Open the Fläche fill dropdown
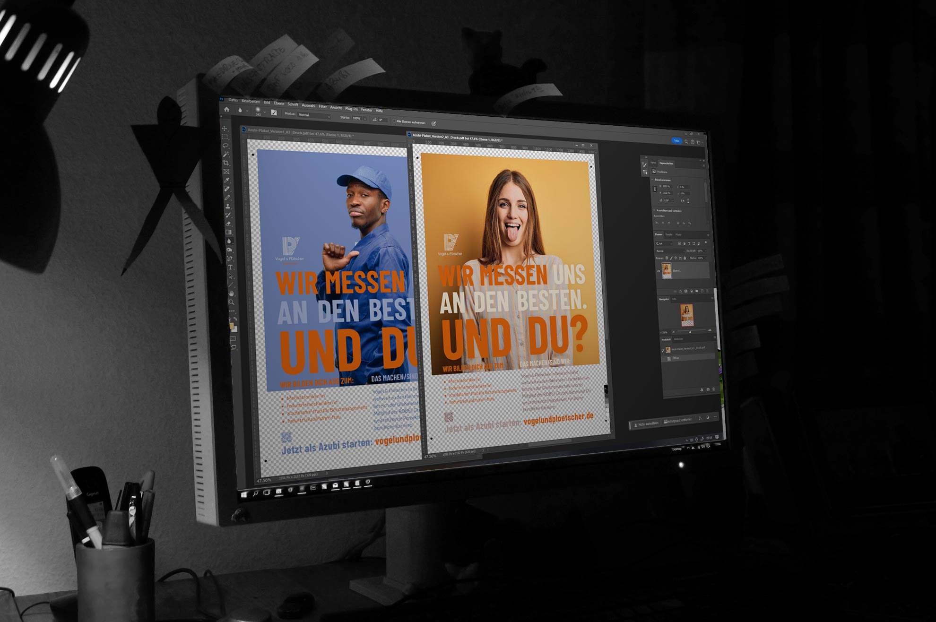The image size is (936, 622). (x=706, y=258)
